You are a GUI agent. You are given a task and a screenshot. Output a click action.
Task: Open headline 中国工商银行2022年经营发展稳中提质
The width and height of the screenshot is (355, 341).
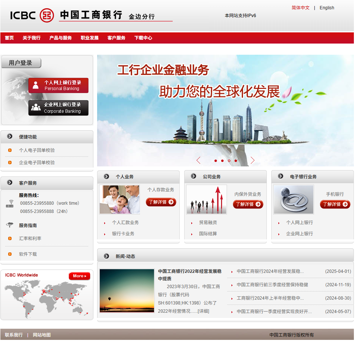click(x=190, y=275)
